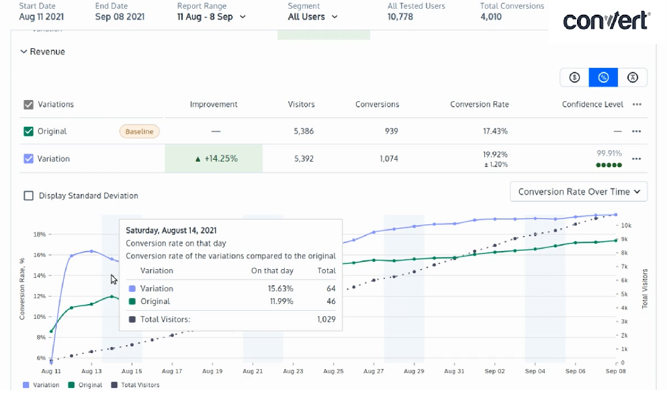
Task: Open the All Users segment dropdown
Action: tap(312, 17)
